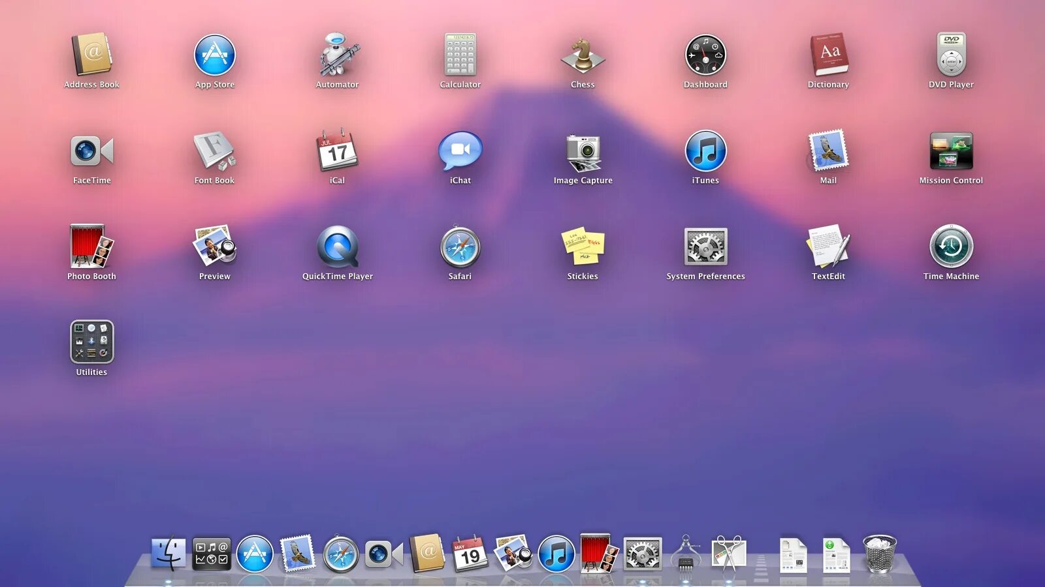Open Mail from the Launchpad grid
Screen dimensions: 1045x587
(x=828, y=151)
